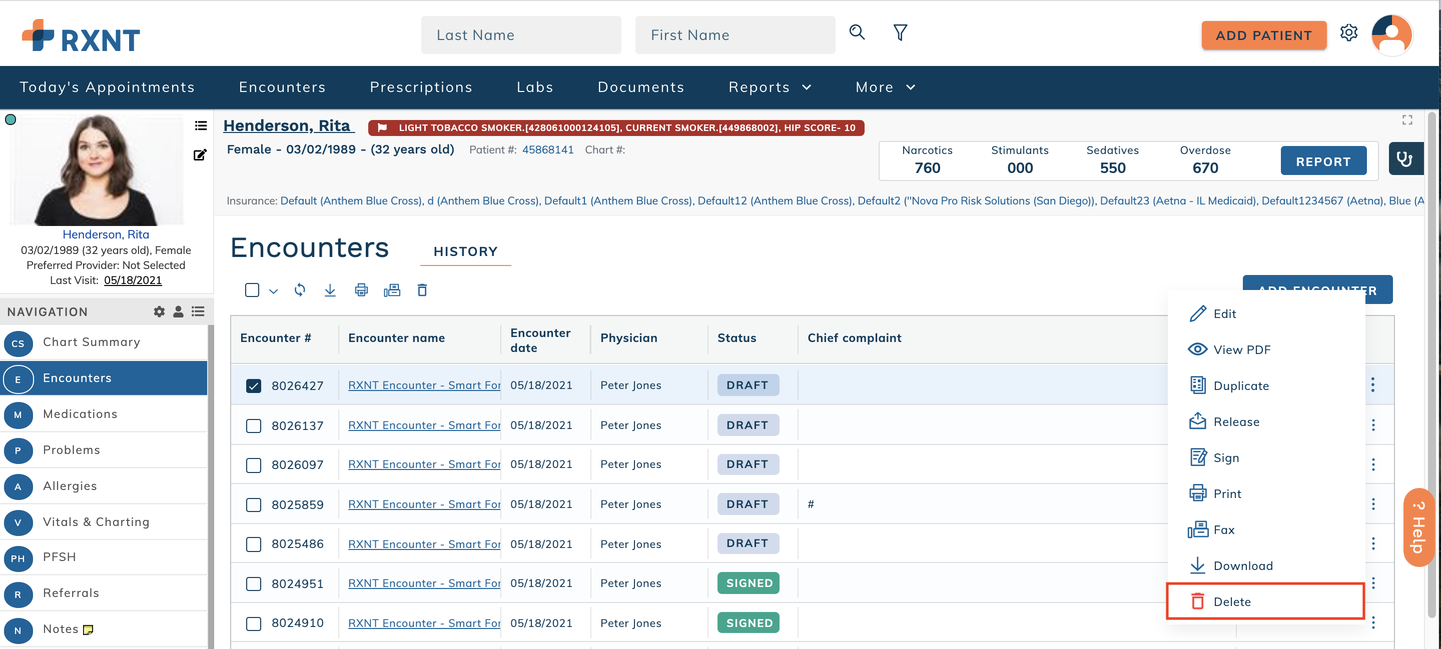Open row options for encounter 8026097
Image resolution: width=1441 pixels, height=649 pixels.
(x=1373, y=464)
